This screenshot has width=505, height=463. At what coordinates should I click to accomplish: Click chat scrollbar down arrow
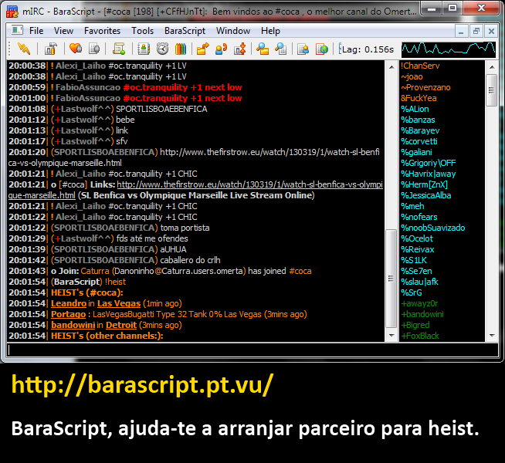(391, 336)
